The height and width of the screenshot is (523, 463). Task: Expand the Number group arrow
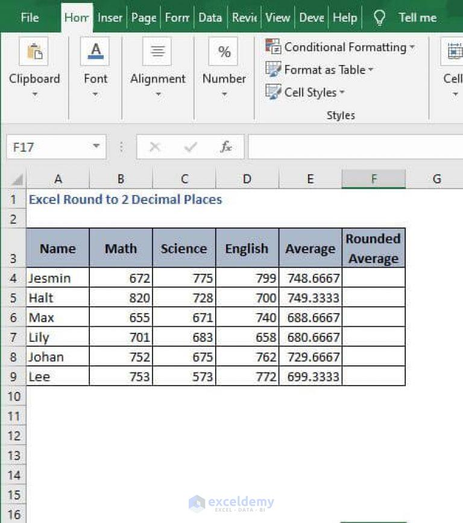pos(224,94)
